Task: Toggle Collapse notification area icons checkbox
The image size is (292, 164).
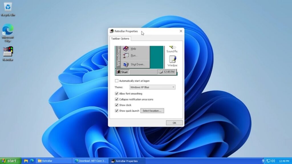Action: [x=117, y=99]
